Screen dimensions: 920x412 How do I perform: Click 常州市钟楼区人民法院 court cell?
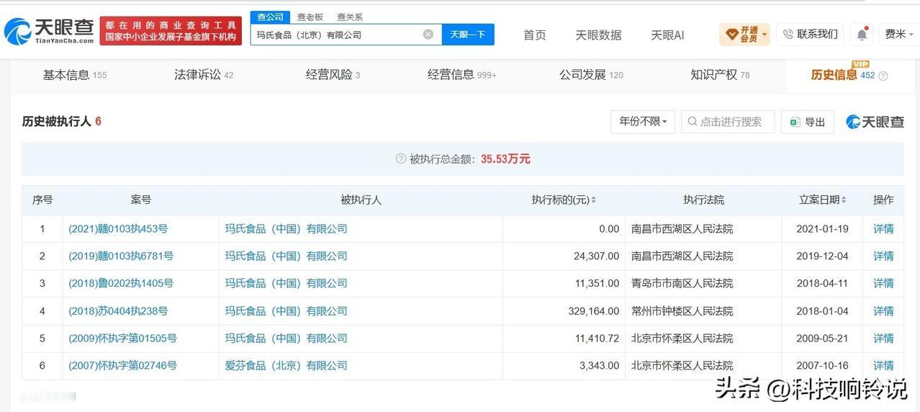click(703, 311)
